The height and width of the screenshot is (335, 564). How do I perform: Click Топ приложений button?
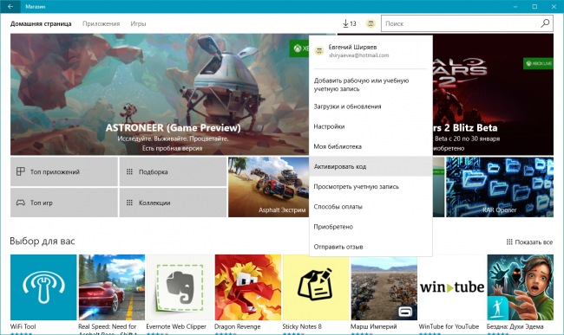[x=64, y=171]
